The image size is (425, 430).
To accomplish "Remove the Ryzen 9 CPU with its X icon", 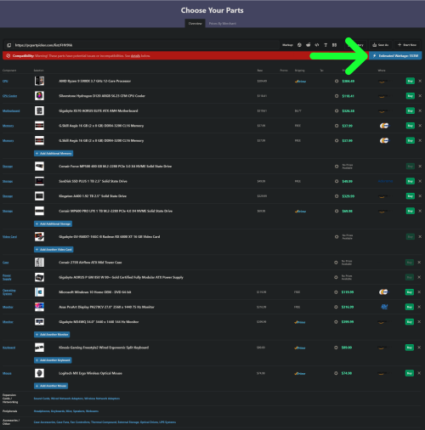I will [x=420, y=81].
